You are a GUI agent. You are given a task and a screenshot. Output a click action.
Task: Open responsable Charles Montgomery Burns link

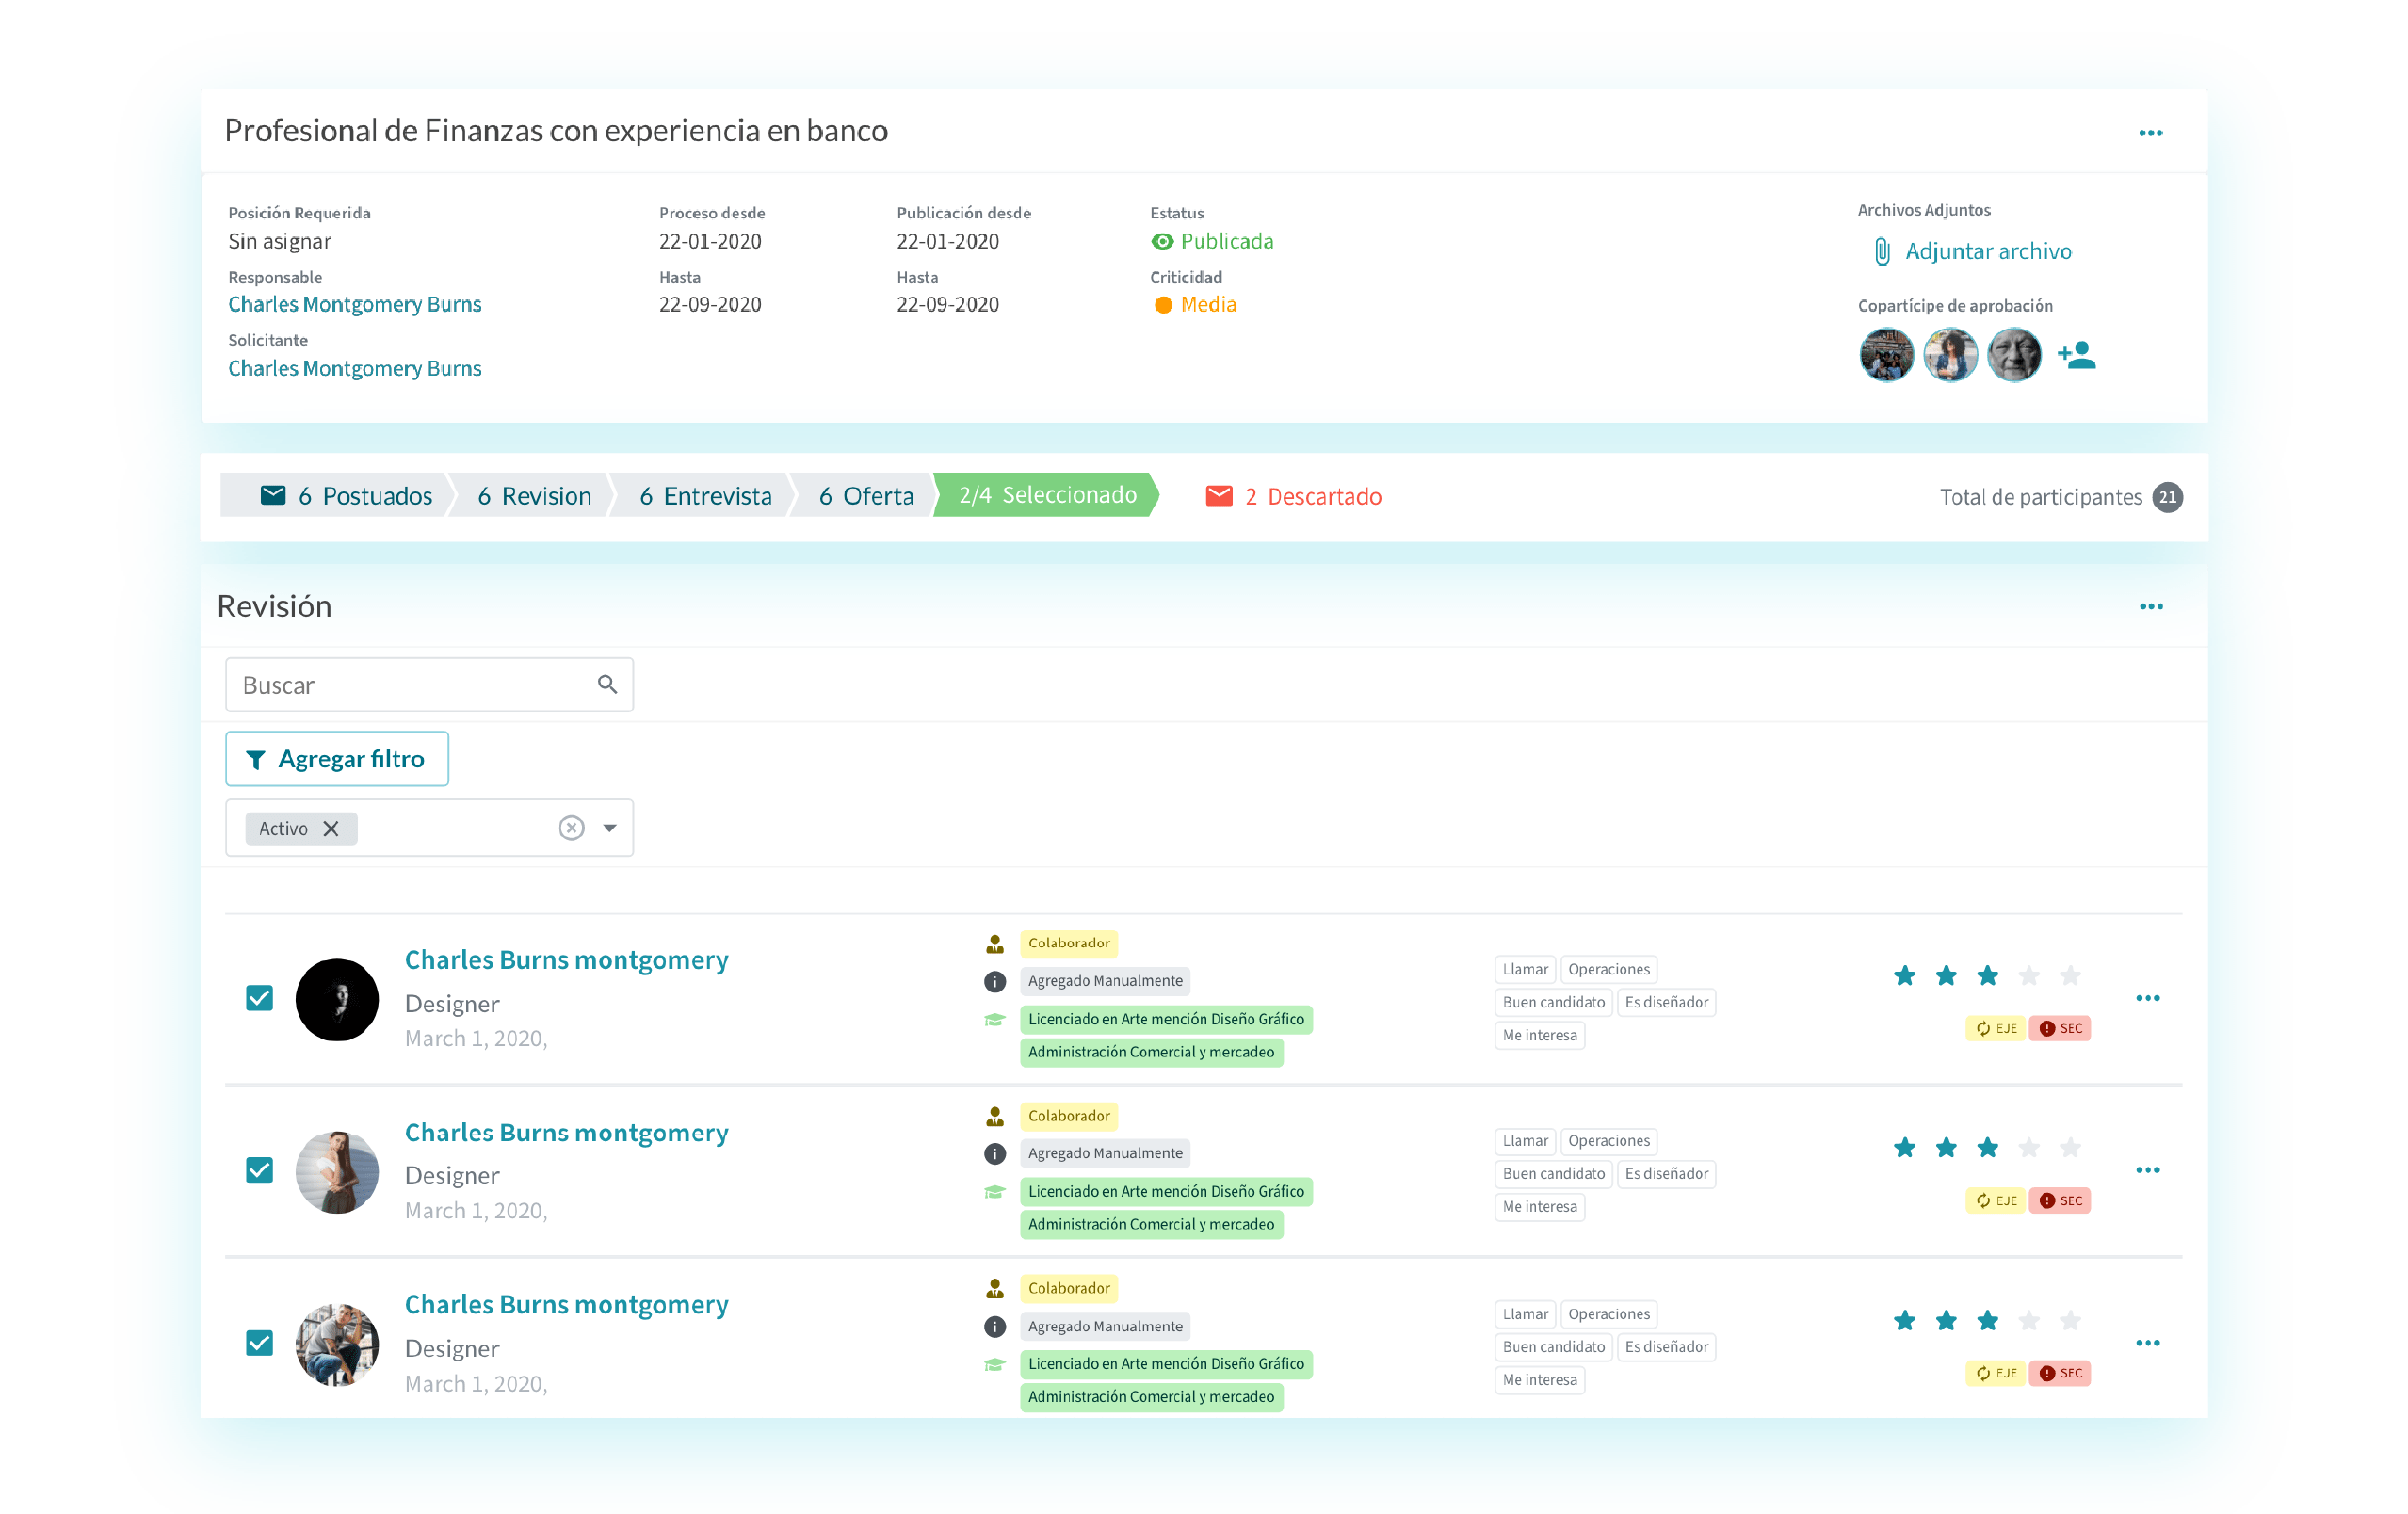click(x=354, y=304)
